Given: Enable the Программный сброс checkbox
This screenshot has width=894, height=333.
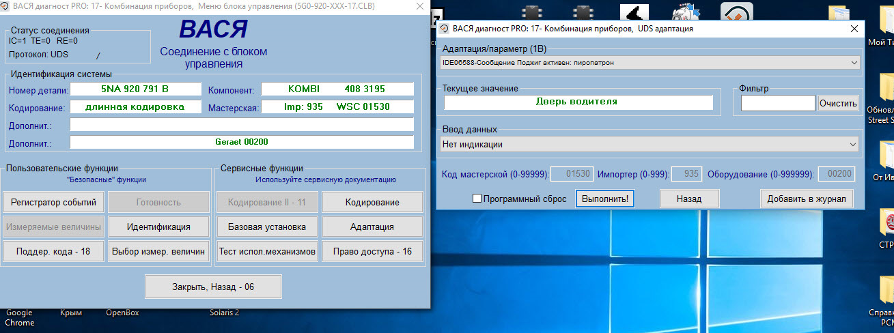Looking at the screenshot, I should pos(477,199).
